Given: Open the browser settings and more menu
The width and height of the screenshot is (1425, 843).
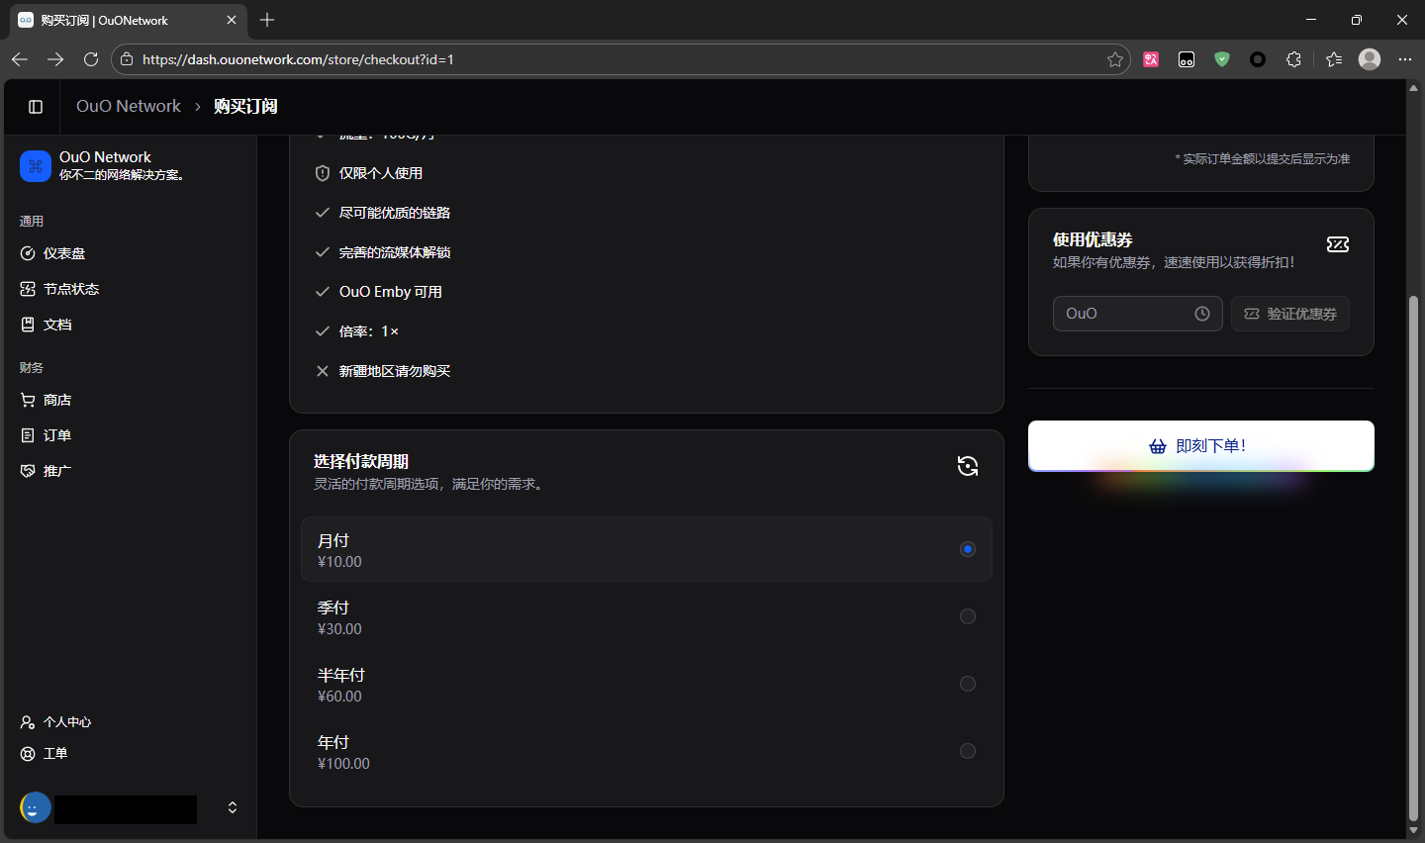Looking at the screenshot, I should tap(1404, 59).
